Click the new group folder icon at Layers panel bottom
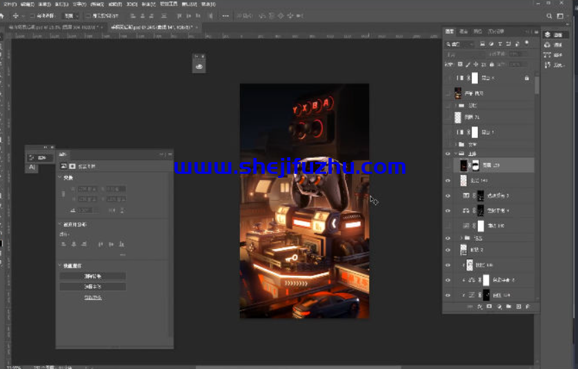The height and width of the screenshot is (369, 578). click(509, 306)
